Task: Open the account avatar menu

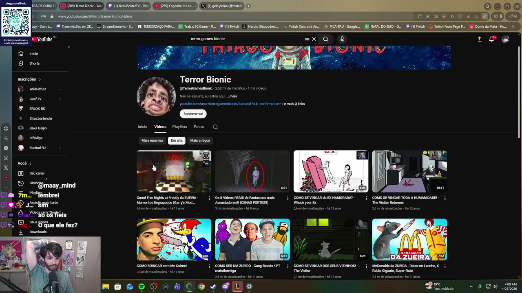Action: (x=505, y=39)
